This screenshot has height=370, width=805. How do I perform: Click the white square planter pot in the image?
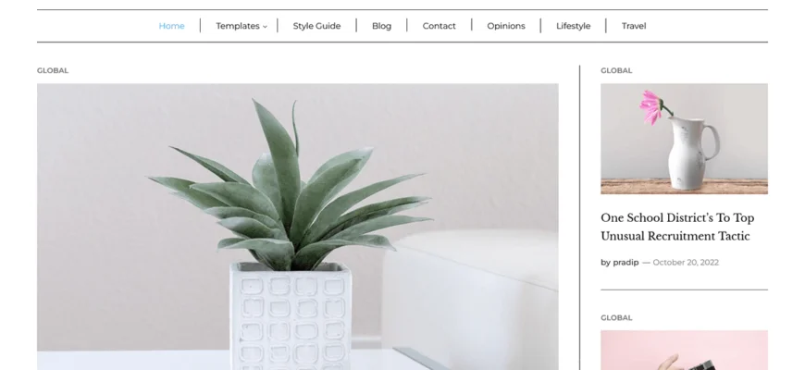[x=290, y=315]
